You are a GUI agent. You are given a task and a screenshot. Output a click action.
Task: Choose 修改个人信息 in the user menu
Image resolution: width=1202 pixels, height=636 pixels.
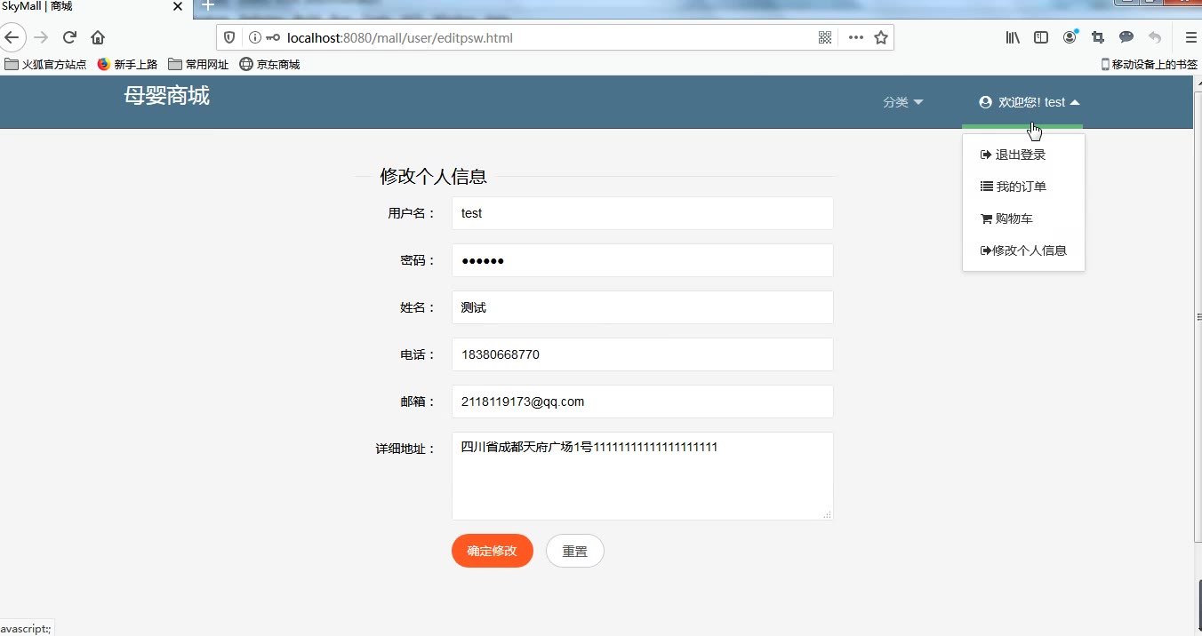click(x=1023, y=250)
